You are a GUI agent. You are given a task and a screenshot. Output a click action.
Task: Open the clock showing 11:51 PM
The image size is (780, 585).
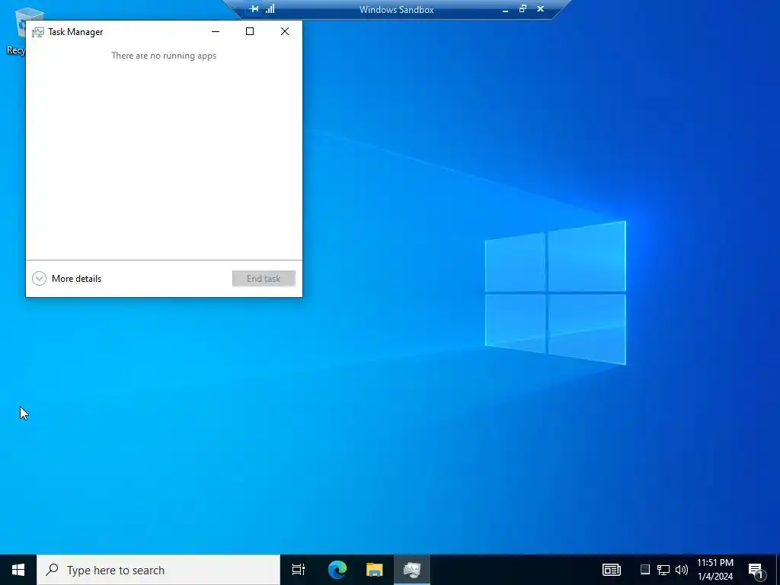[714, 570]
